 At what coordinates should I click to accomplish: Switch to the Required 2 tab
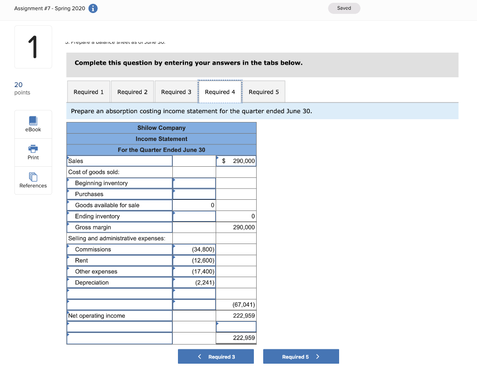[132, 91]
